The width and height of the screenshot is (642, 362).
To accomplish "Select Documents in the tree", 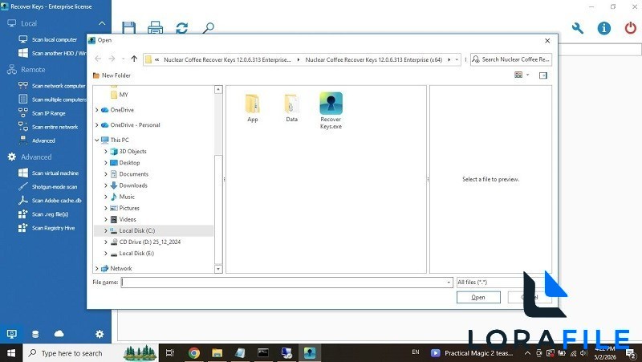I will click(133, 174).
